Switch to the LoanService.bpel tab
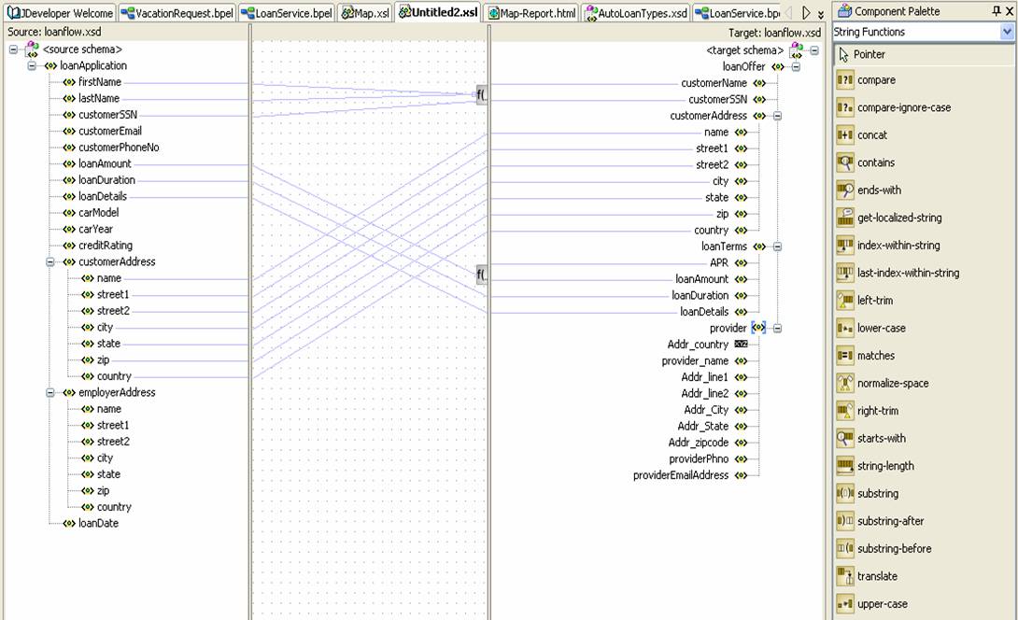 tap(287, 13)
